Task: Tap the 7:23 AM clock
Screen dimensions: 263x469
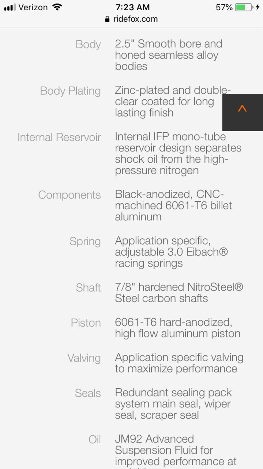Action: coord(132,7)
